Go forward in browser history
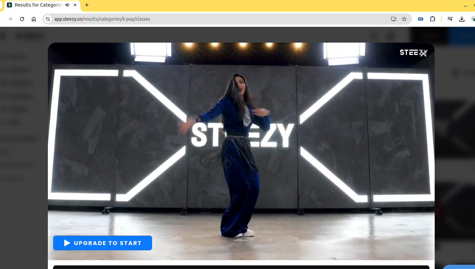Viewport: 475px width, 269px height. (x=10, y=19)
